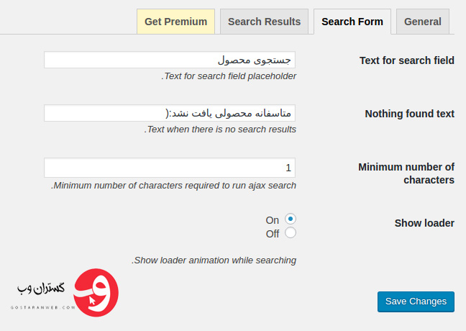The image size is (466, 331).
Task: Select the Search Form tab
Action: tap(352, 22)
